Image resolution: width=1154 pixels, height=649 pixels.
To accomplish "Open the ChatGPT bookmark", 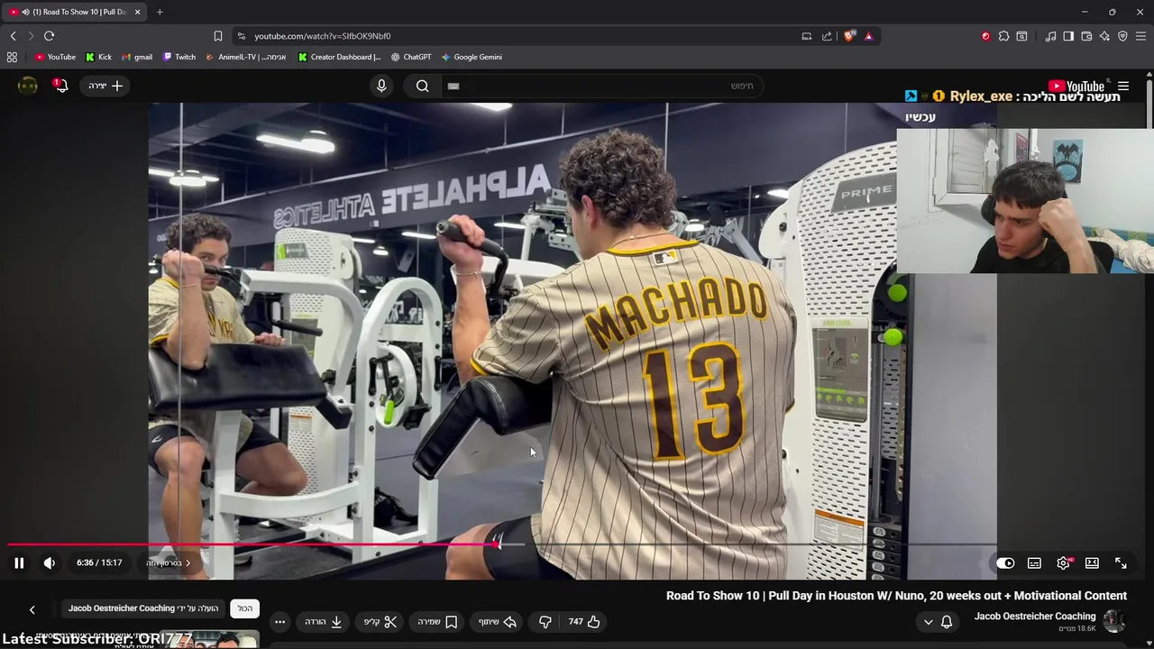I will coord(411,57).
